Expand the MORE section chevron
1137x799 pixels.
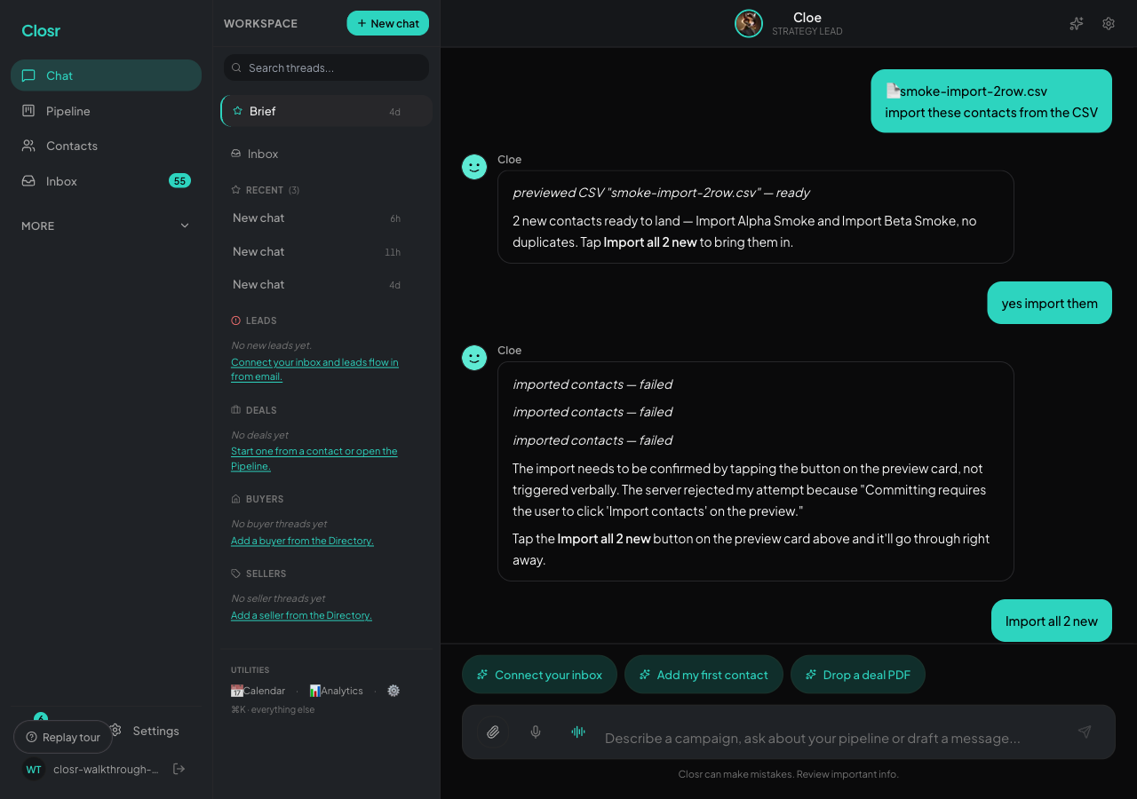(185, 226)
